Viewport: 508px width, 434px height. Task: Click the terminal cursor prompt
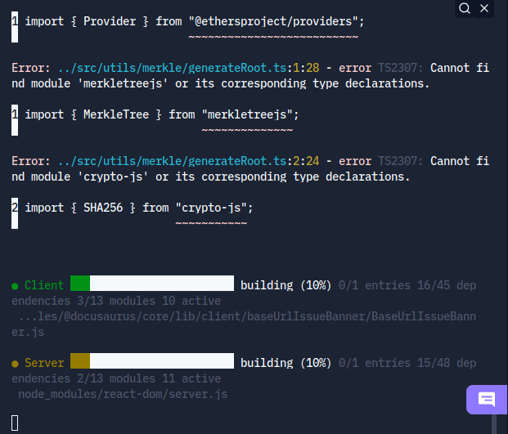click(15, 423)
